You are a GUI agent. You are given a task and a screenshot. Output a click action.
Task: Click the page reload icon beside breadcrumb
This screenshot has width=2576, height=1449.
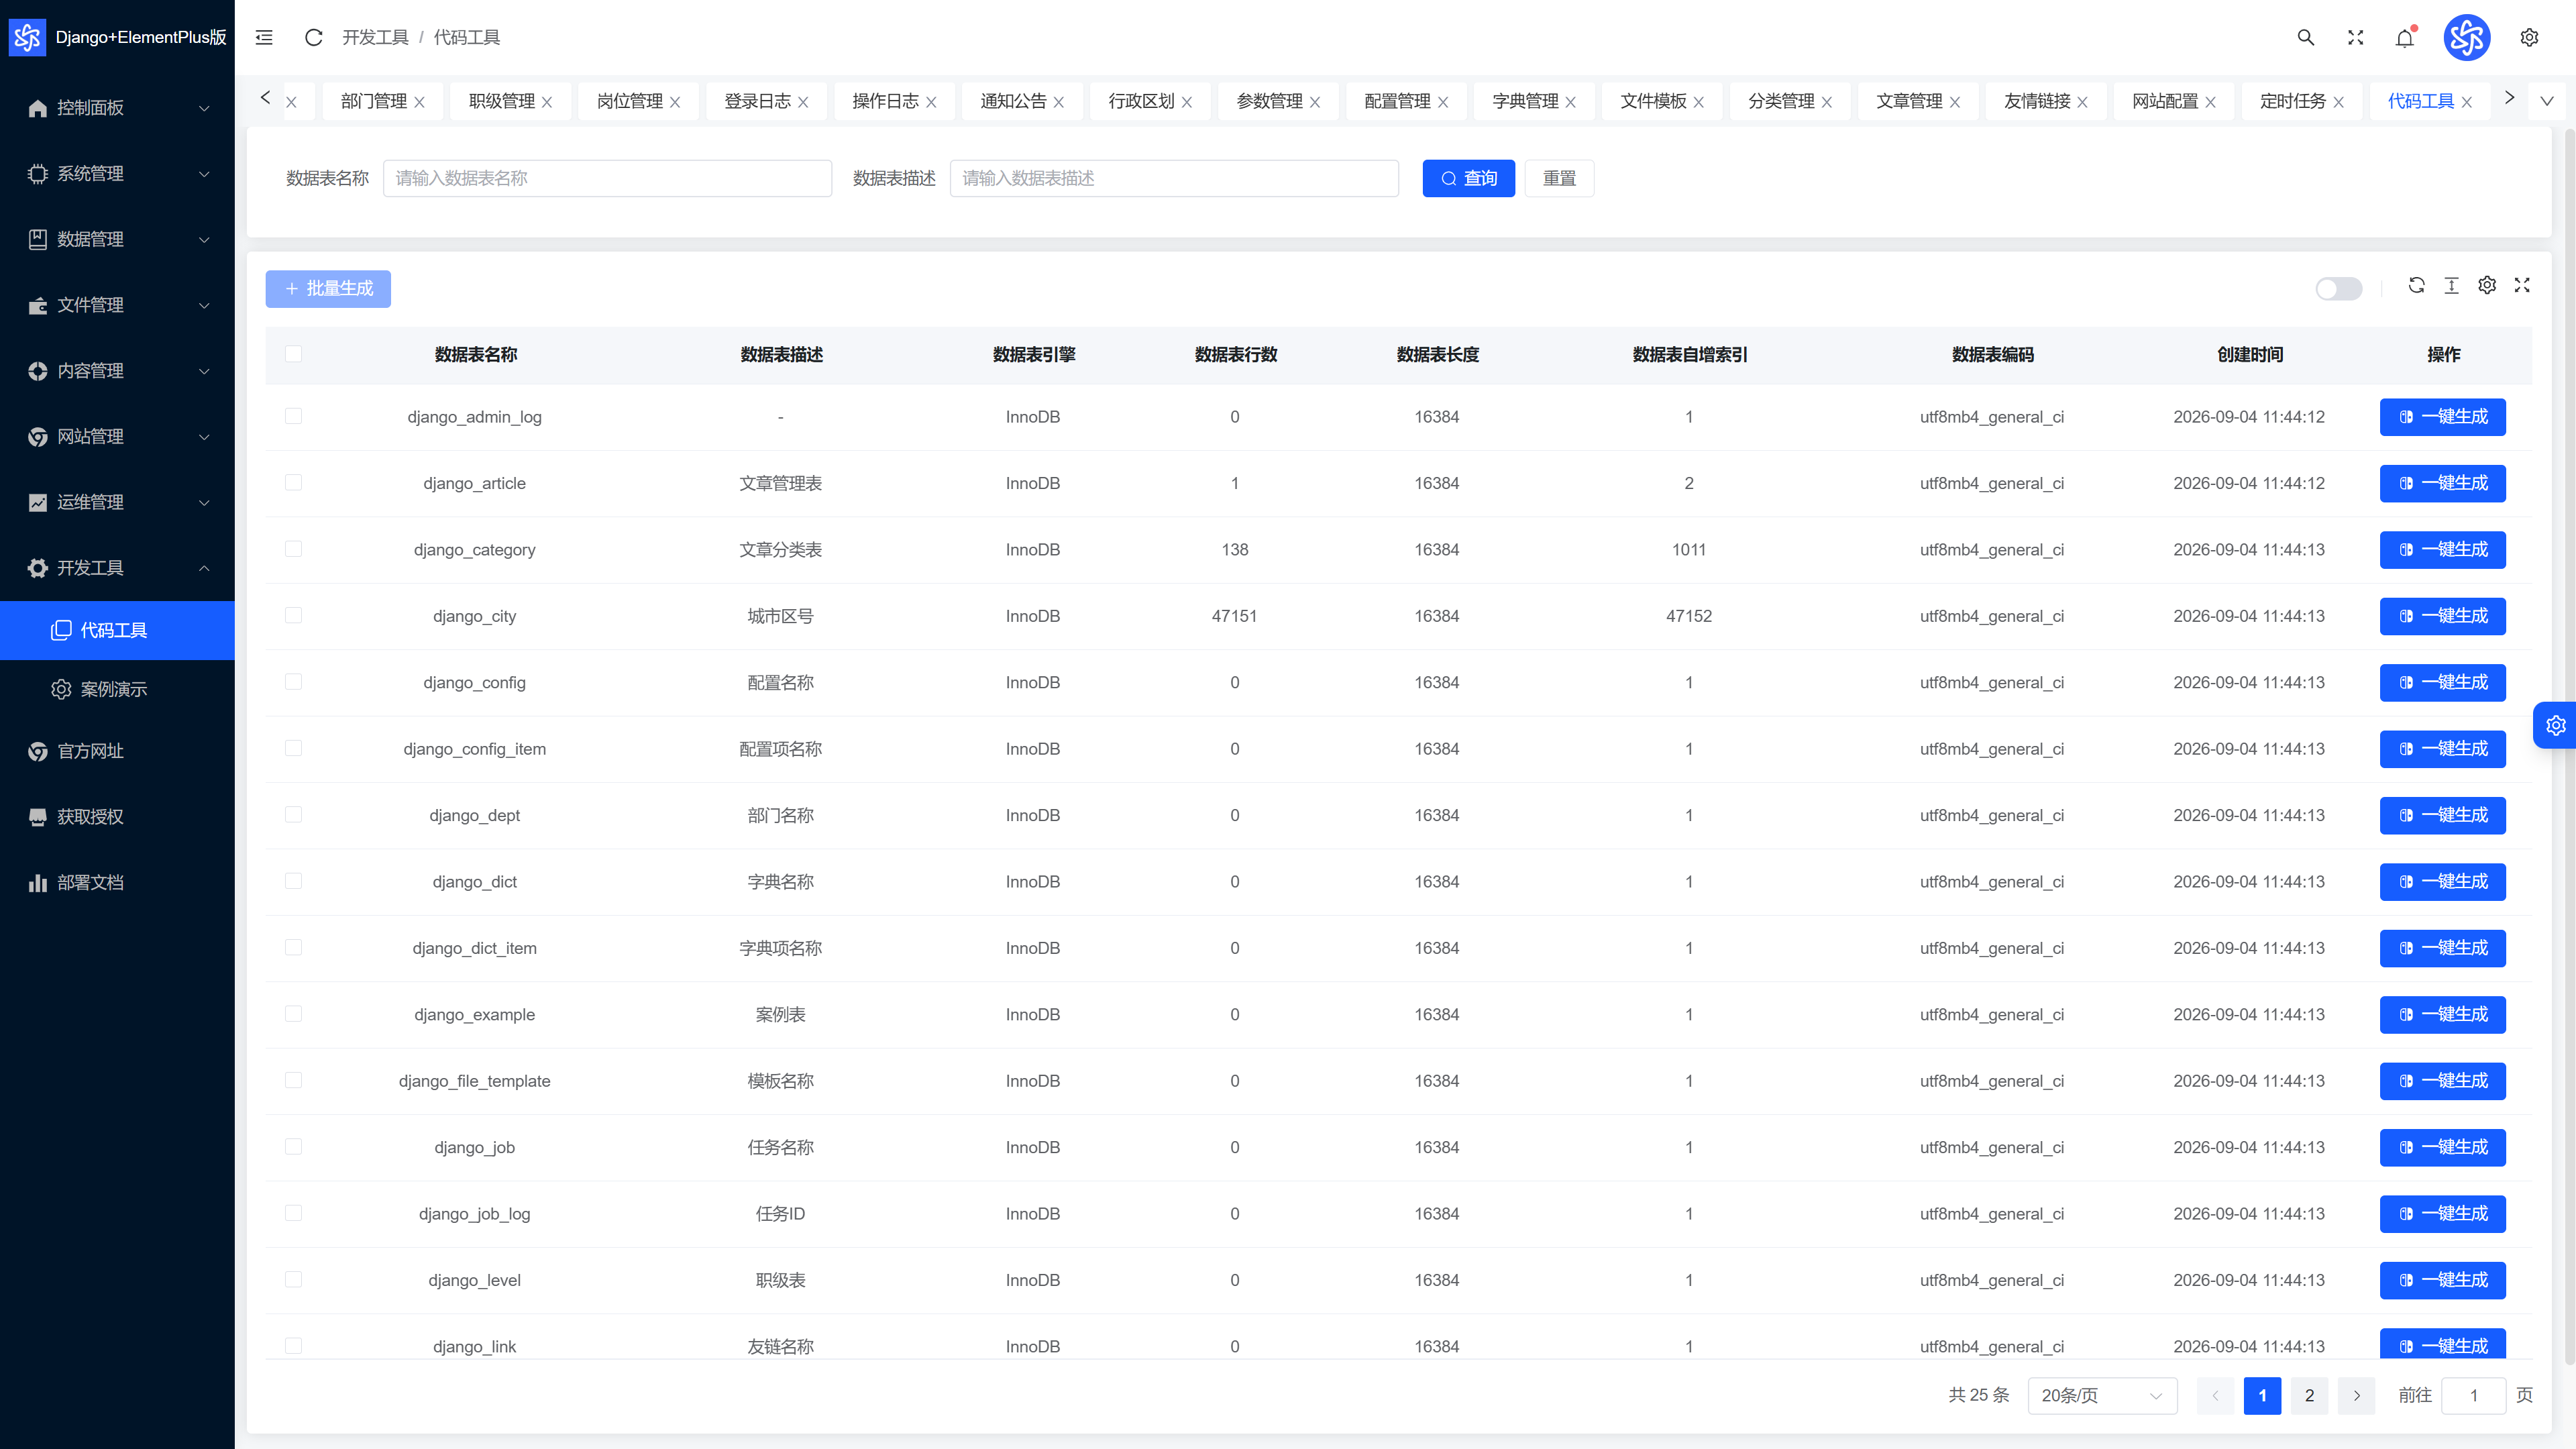tap(313, 37)
